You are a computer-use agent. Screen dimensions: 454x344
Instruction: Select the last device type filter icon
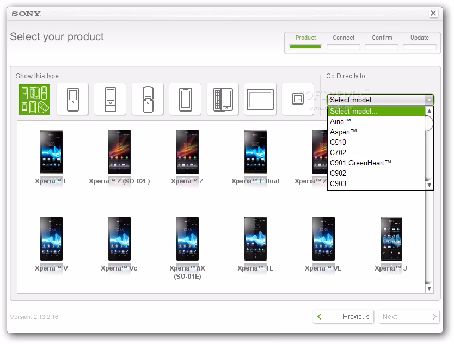tap(297, 99)
